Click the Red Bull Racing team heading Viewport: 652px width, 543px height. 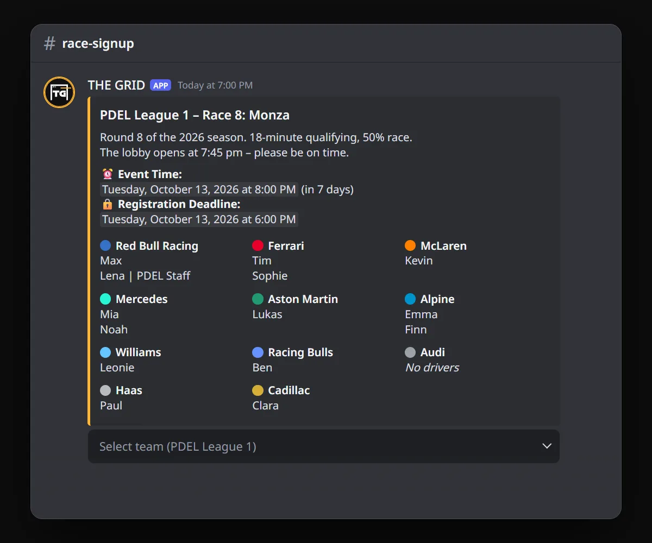point(157,245)
